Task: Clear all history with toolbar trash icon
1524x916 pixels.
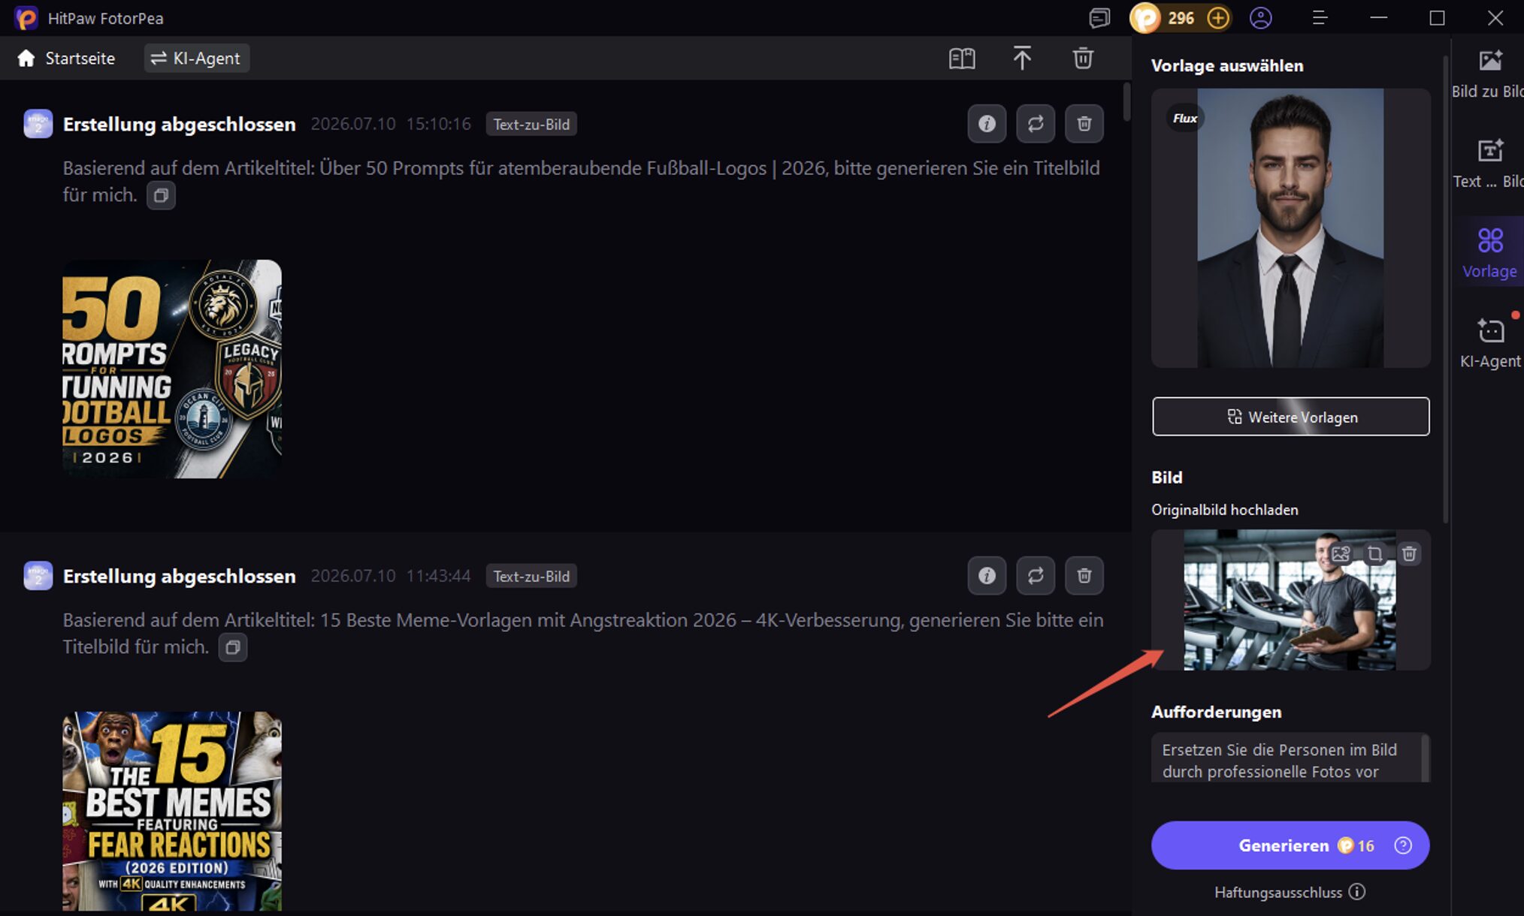Action: click(1083, 58)
